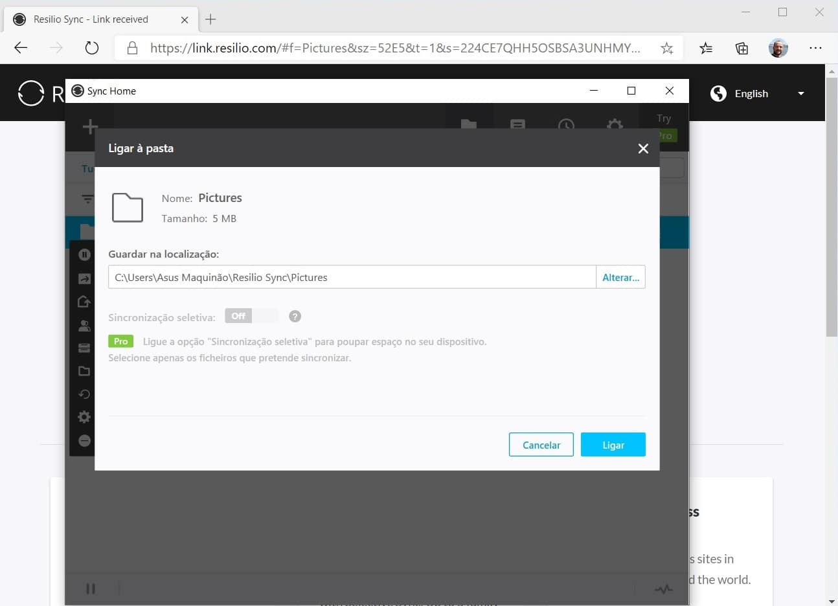This screenshot has height=606, width=838.
Task: Click the Sync Home title bar app icon
Action: [78, 91]
